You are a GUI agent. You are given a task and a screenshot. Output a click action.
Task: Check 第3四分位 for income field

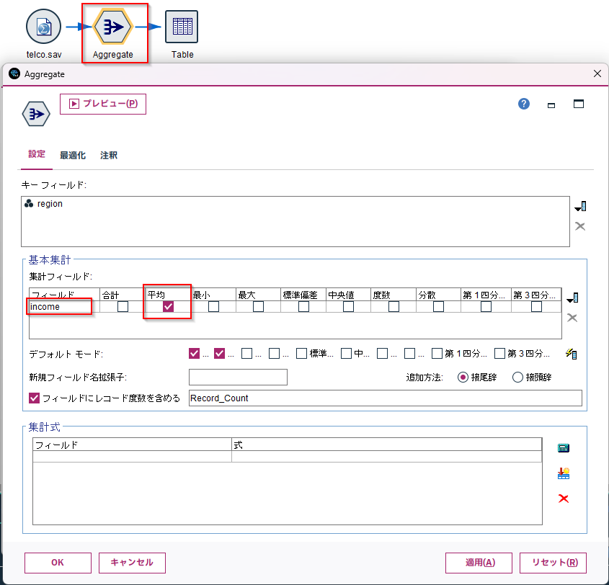[536, 307]
